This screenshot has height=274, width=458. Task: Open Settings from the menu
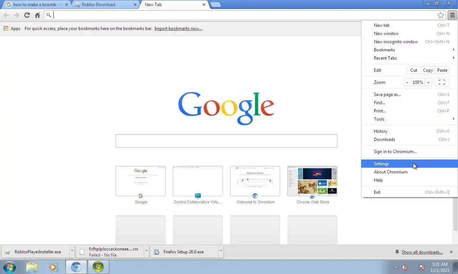point(410,164)
